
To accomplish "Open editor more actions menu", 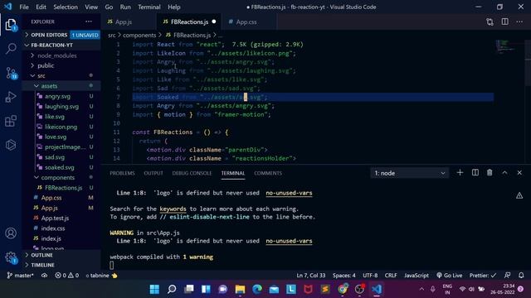I will [519, 22].
